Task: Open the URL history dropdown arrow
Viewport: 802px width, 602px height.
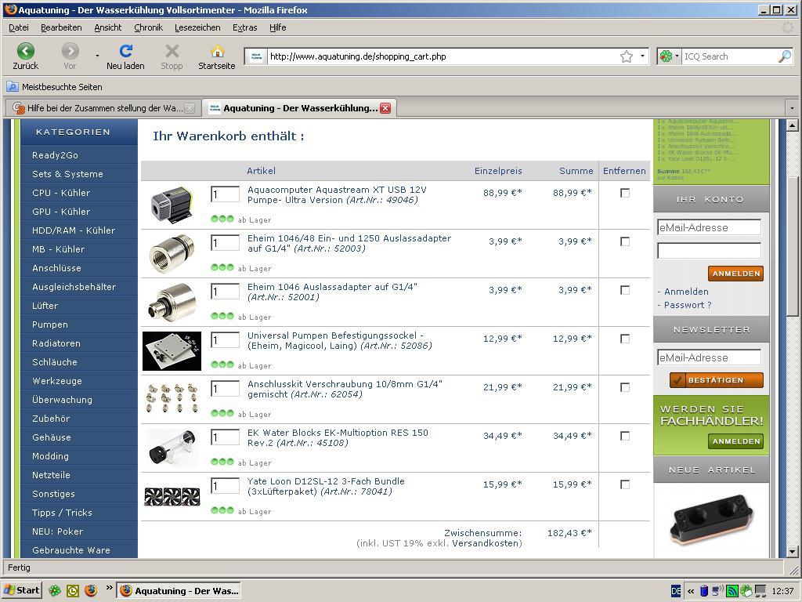Action: tap(642, 56)
